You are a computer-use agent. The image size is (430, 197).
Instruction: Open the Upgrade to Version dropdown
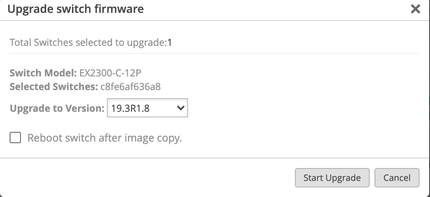(147, 108)
